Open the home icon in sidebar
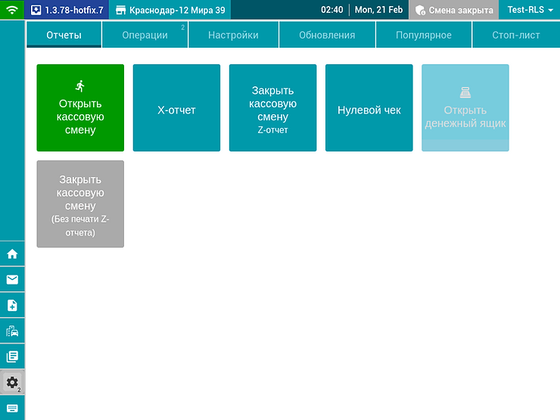560x420 pixels. coord(12,254)
